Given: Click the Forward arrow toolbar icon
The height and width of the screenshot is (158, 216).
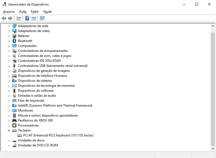Looking at the screenshot, I should tap(10, 18).
